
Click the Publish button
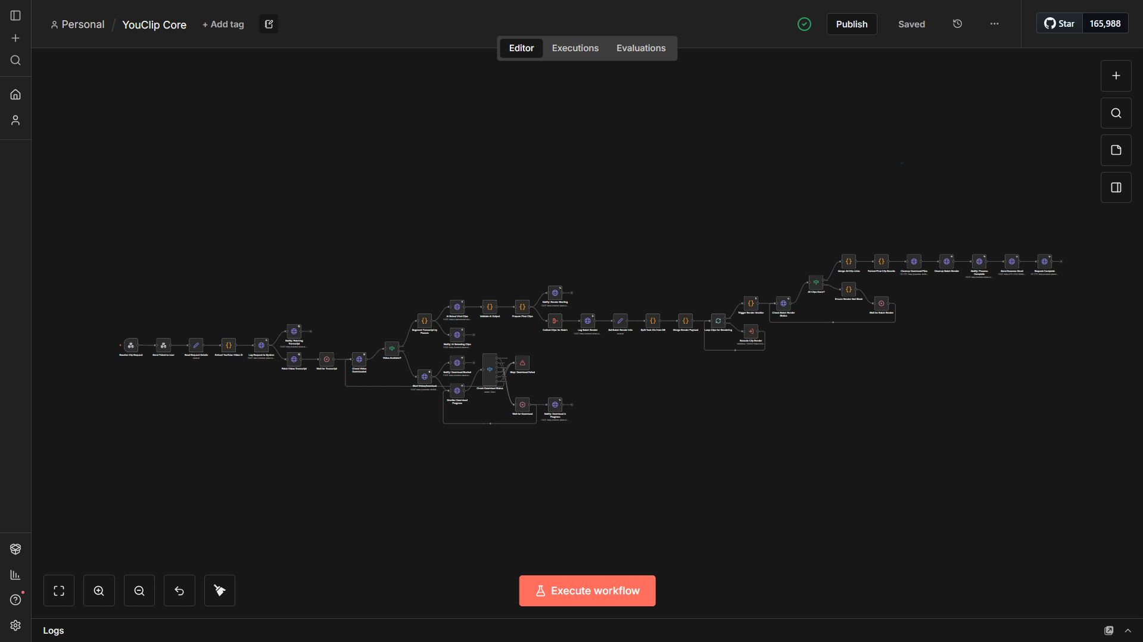click(x=852, y=24)
